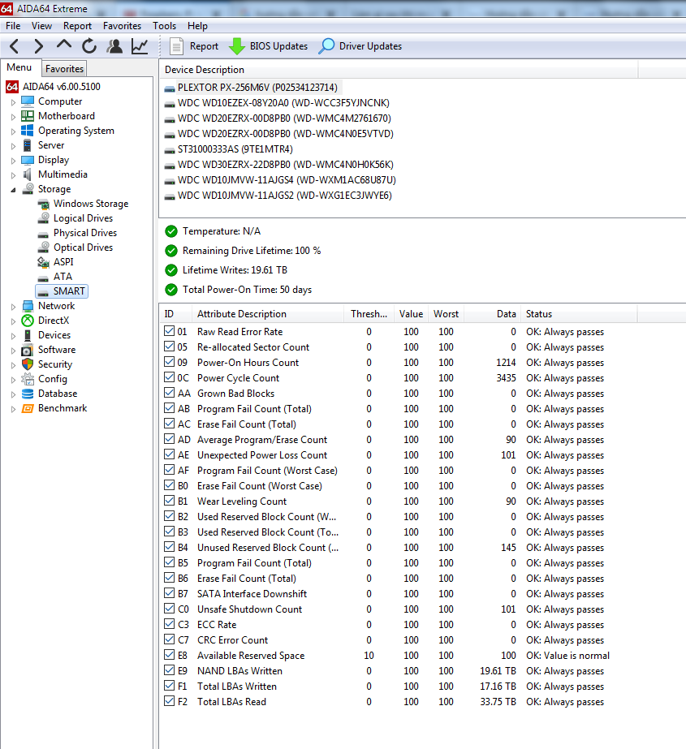The height and width of the screenshot is (749, 686).
Task: Open Physical Drives under Storage
Action: [x=85, y=233]
